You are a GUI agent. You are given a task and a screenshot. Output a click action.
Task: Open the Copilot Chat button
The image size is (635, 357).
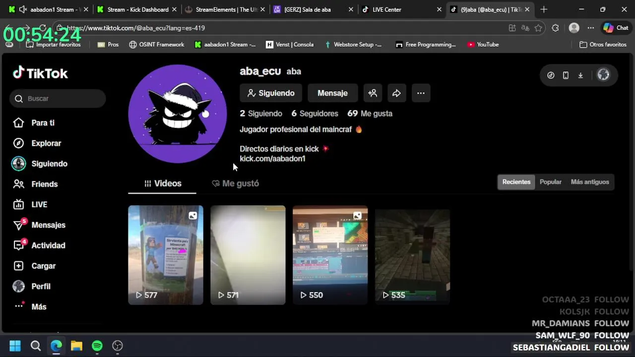point(616,28)
